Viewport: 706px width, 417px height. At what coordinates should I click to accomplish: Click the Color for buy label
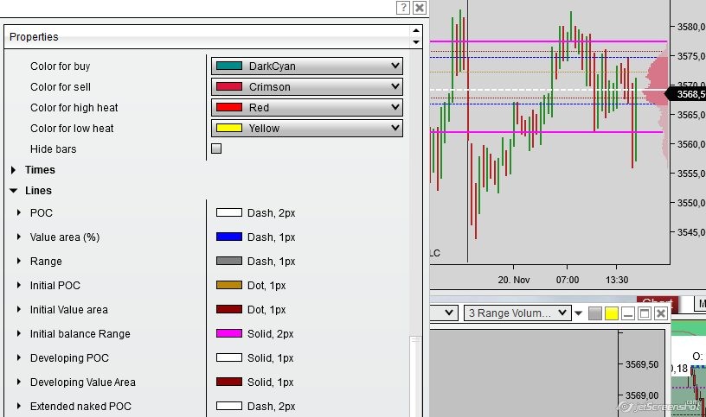(x=61, y=66)
